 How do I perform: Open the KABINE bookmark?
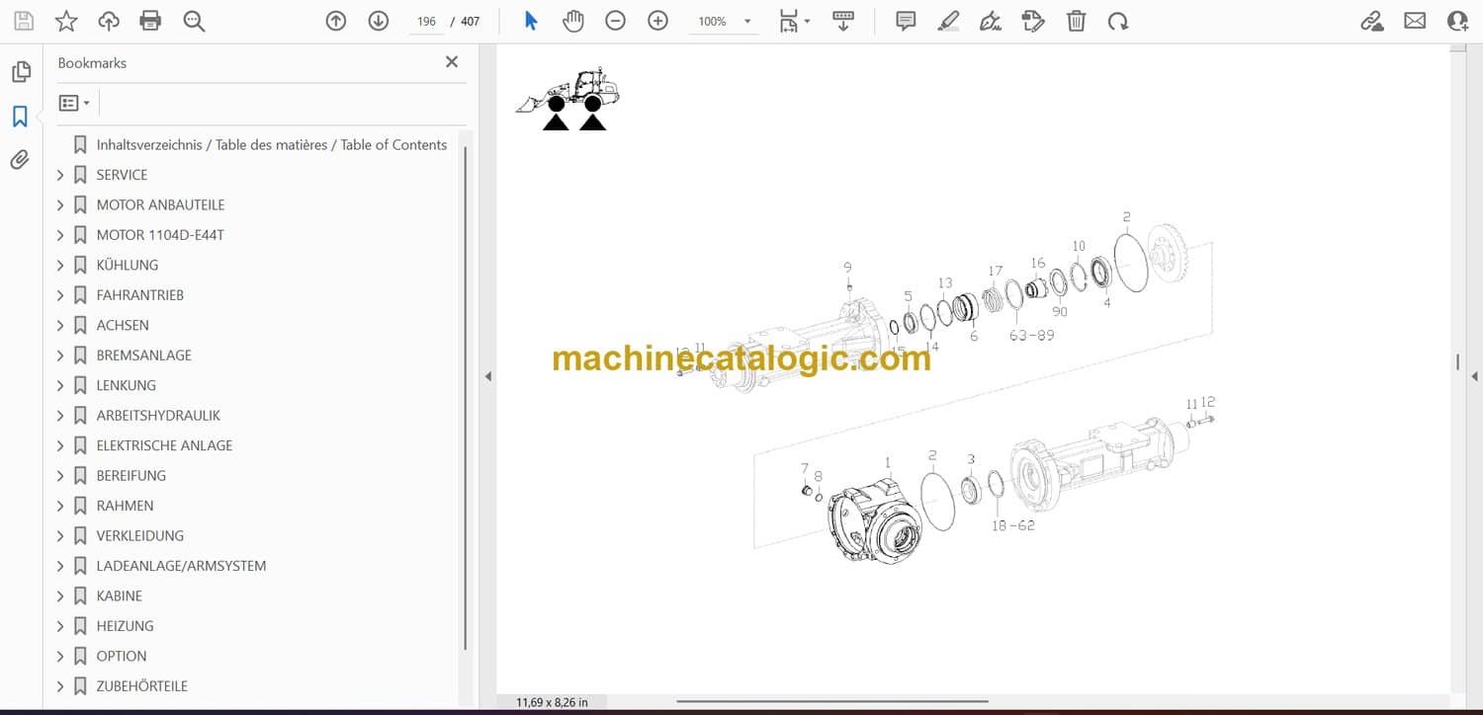(x=120, y=596)
